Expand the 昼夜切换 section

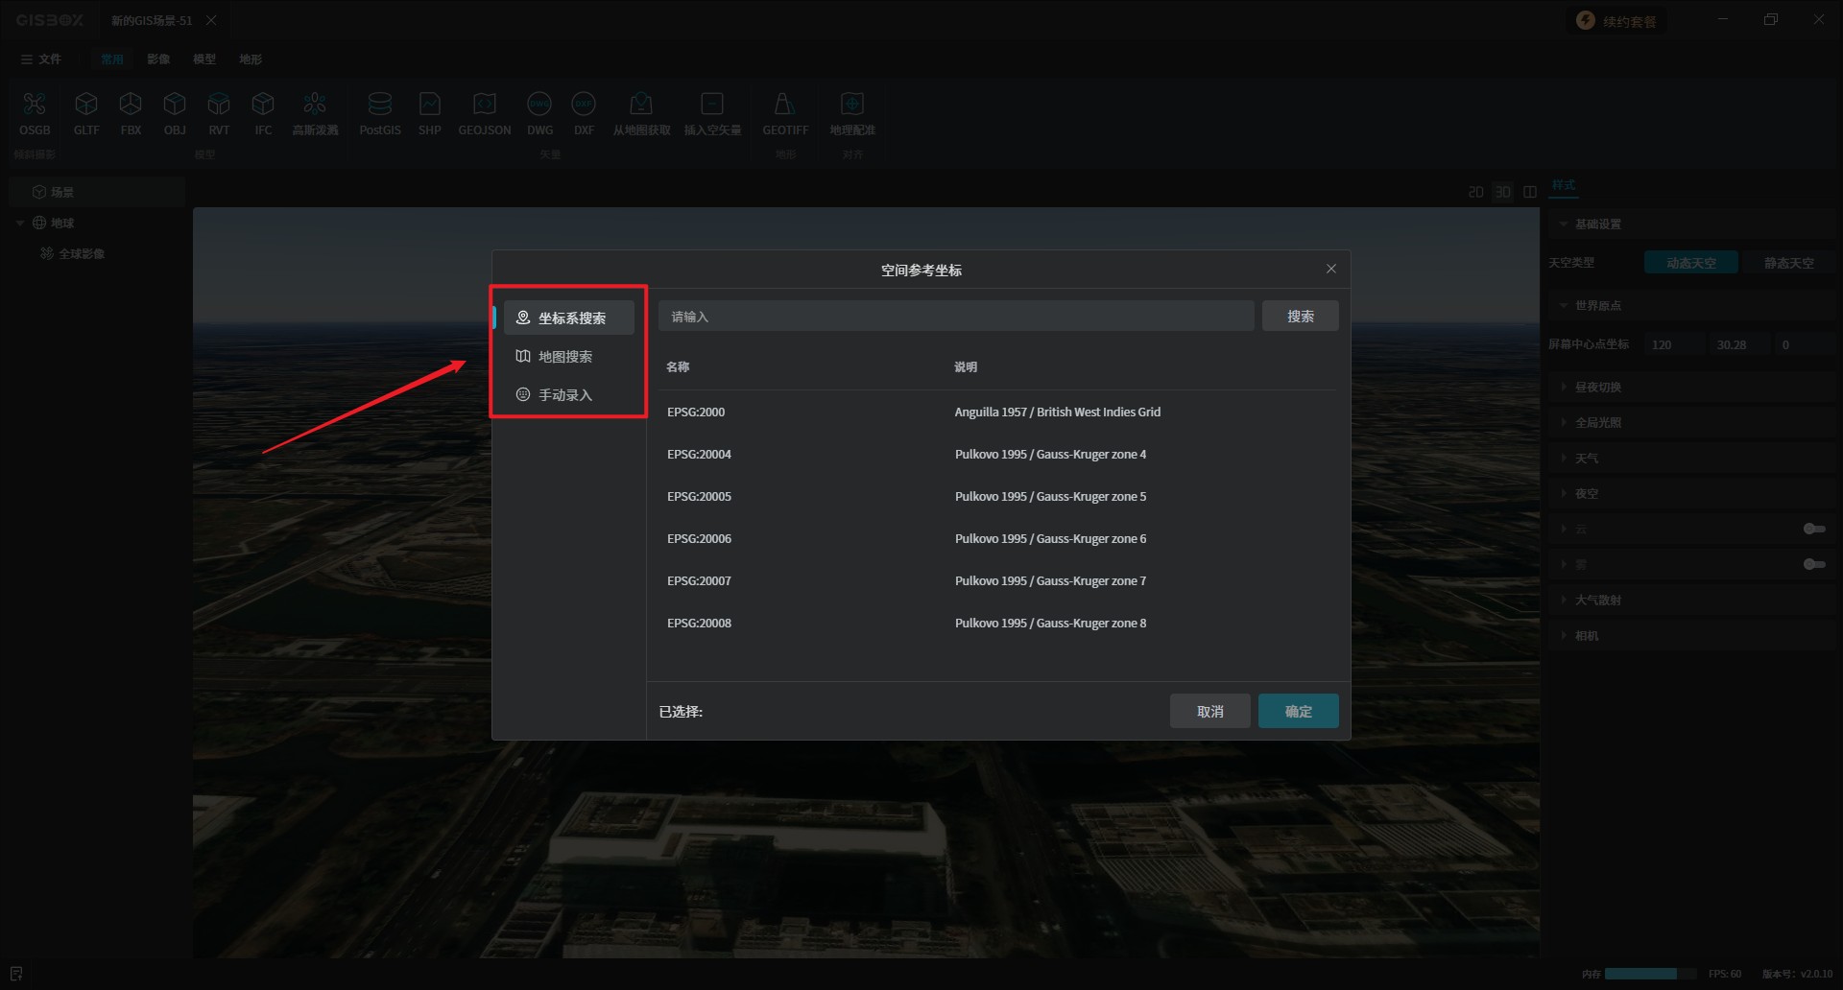click(1597, 388)
